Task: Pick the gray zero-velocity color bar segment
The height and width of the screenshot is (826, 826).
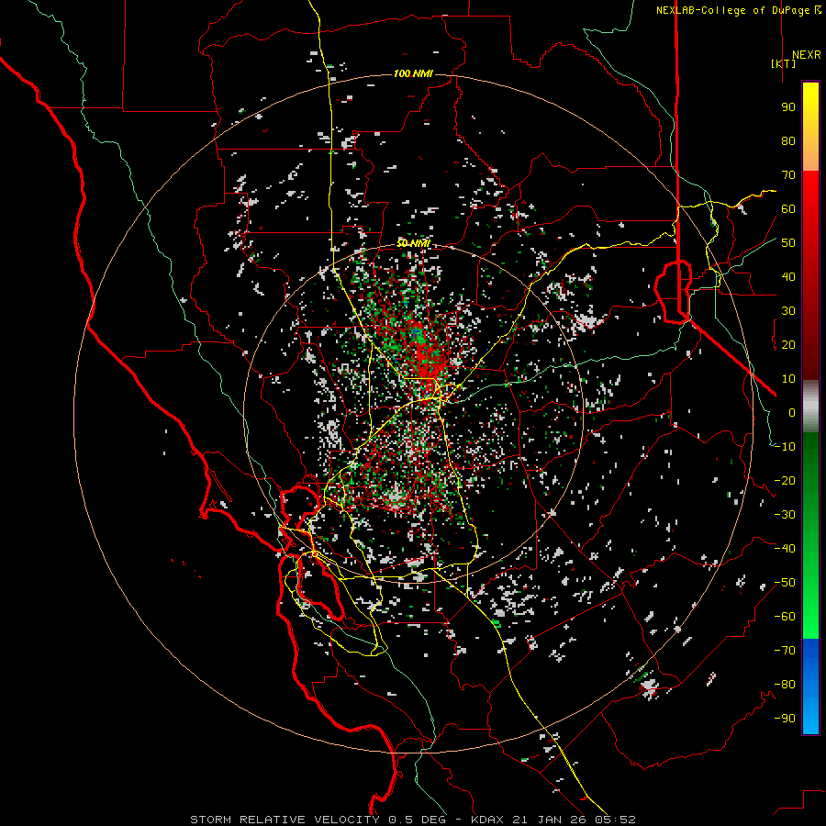Action: 810,407
